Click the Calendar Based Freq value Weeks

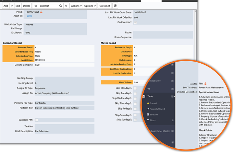[x=38, y=52]
